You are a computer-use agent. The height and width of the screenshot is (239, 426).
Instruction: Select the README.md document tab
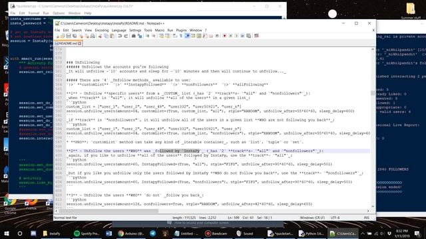coord(68,43)
